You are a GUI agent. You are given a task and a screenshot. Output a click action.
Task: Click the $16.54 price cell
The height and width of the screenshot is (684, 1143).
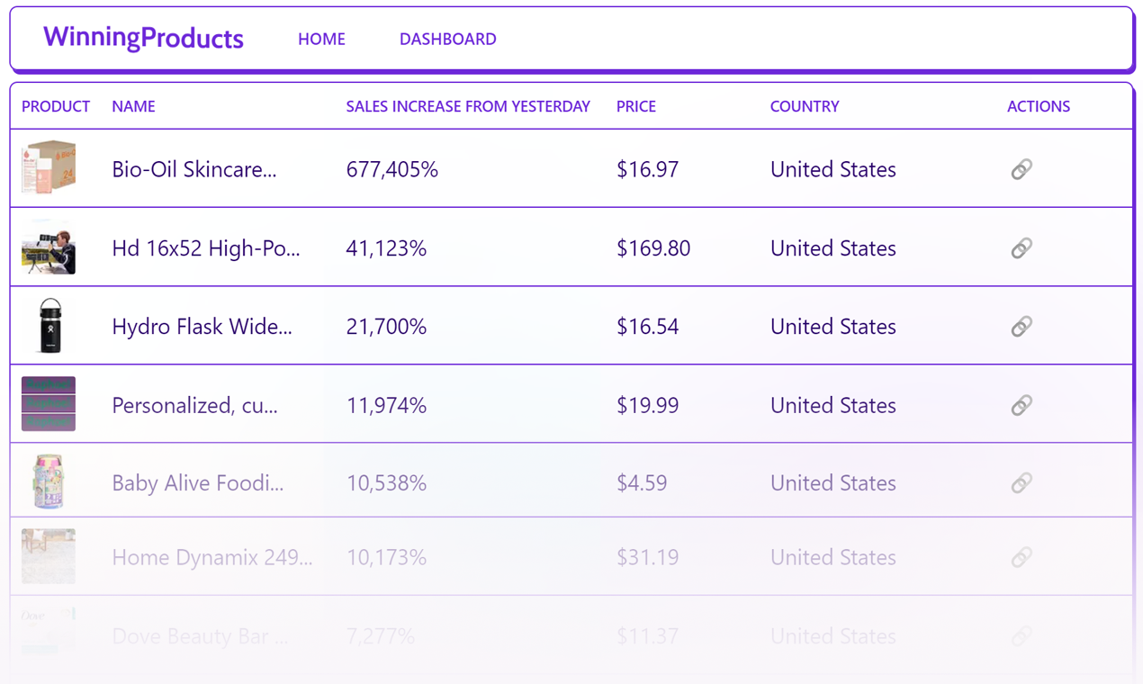click(x=647, y=327)
